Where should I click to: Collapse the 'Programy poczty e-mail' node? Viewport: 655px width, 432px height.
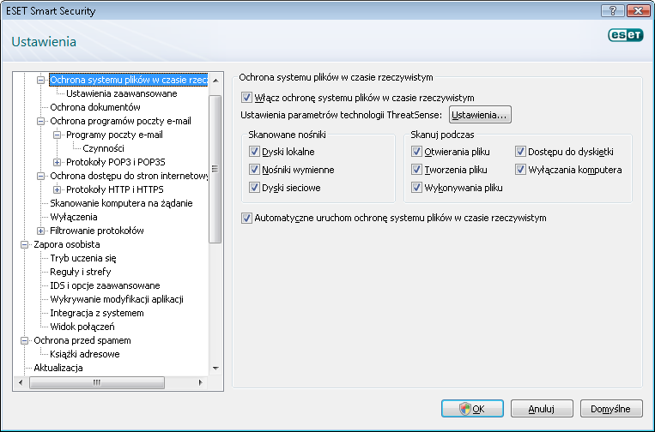point(58,135)
